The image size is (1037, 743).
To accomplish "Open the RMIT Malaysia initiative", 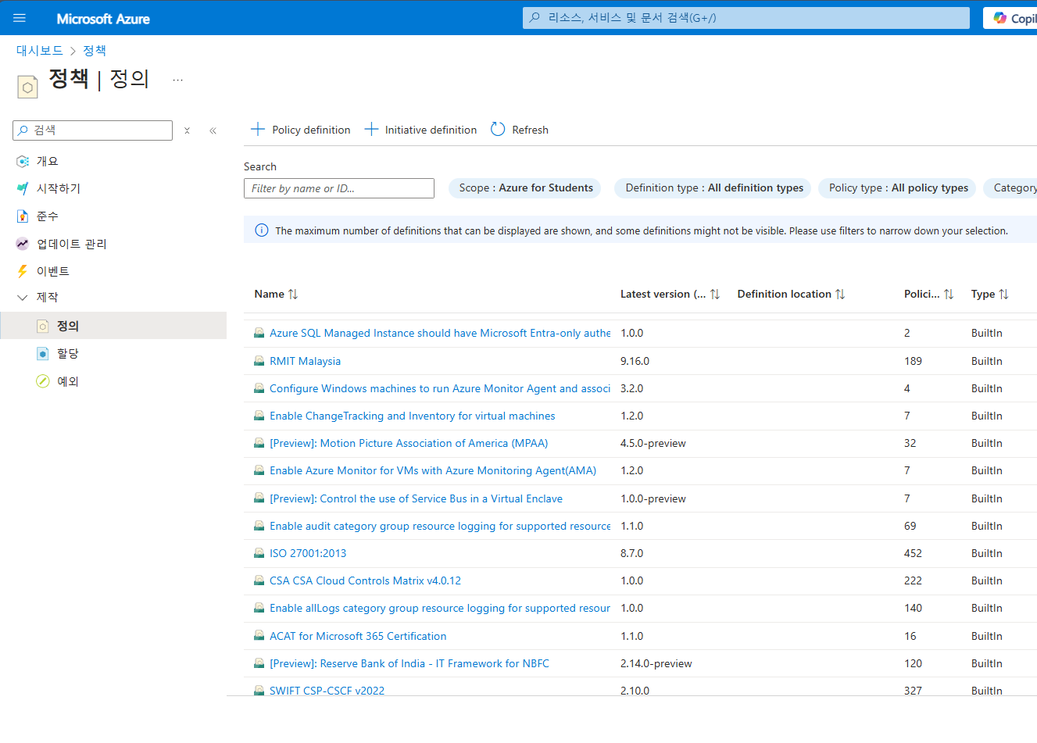I will click(305, 361).
